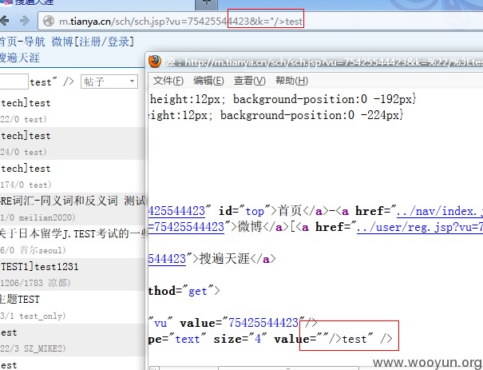Click the "get" attribute value in source
The width and height of the screenshot is (483, 370).
coord(198,291)
